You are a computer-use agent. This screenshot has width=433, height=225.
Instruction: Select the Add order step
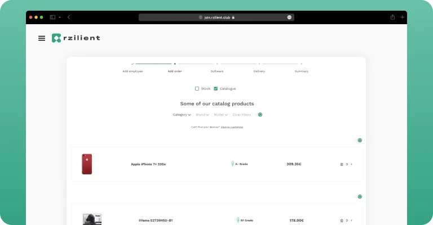175,71
